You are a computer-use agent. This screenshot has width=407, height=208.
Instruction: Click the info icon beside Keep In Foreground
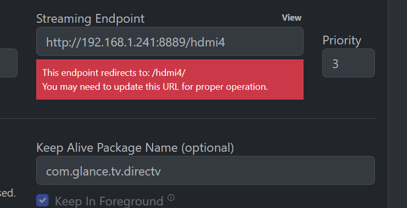coord(171,197)
